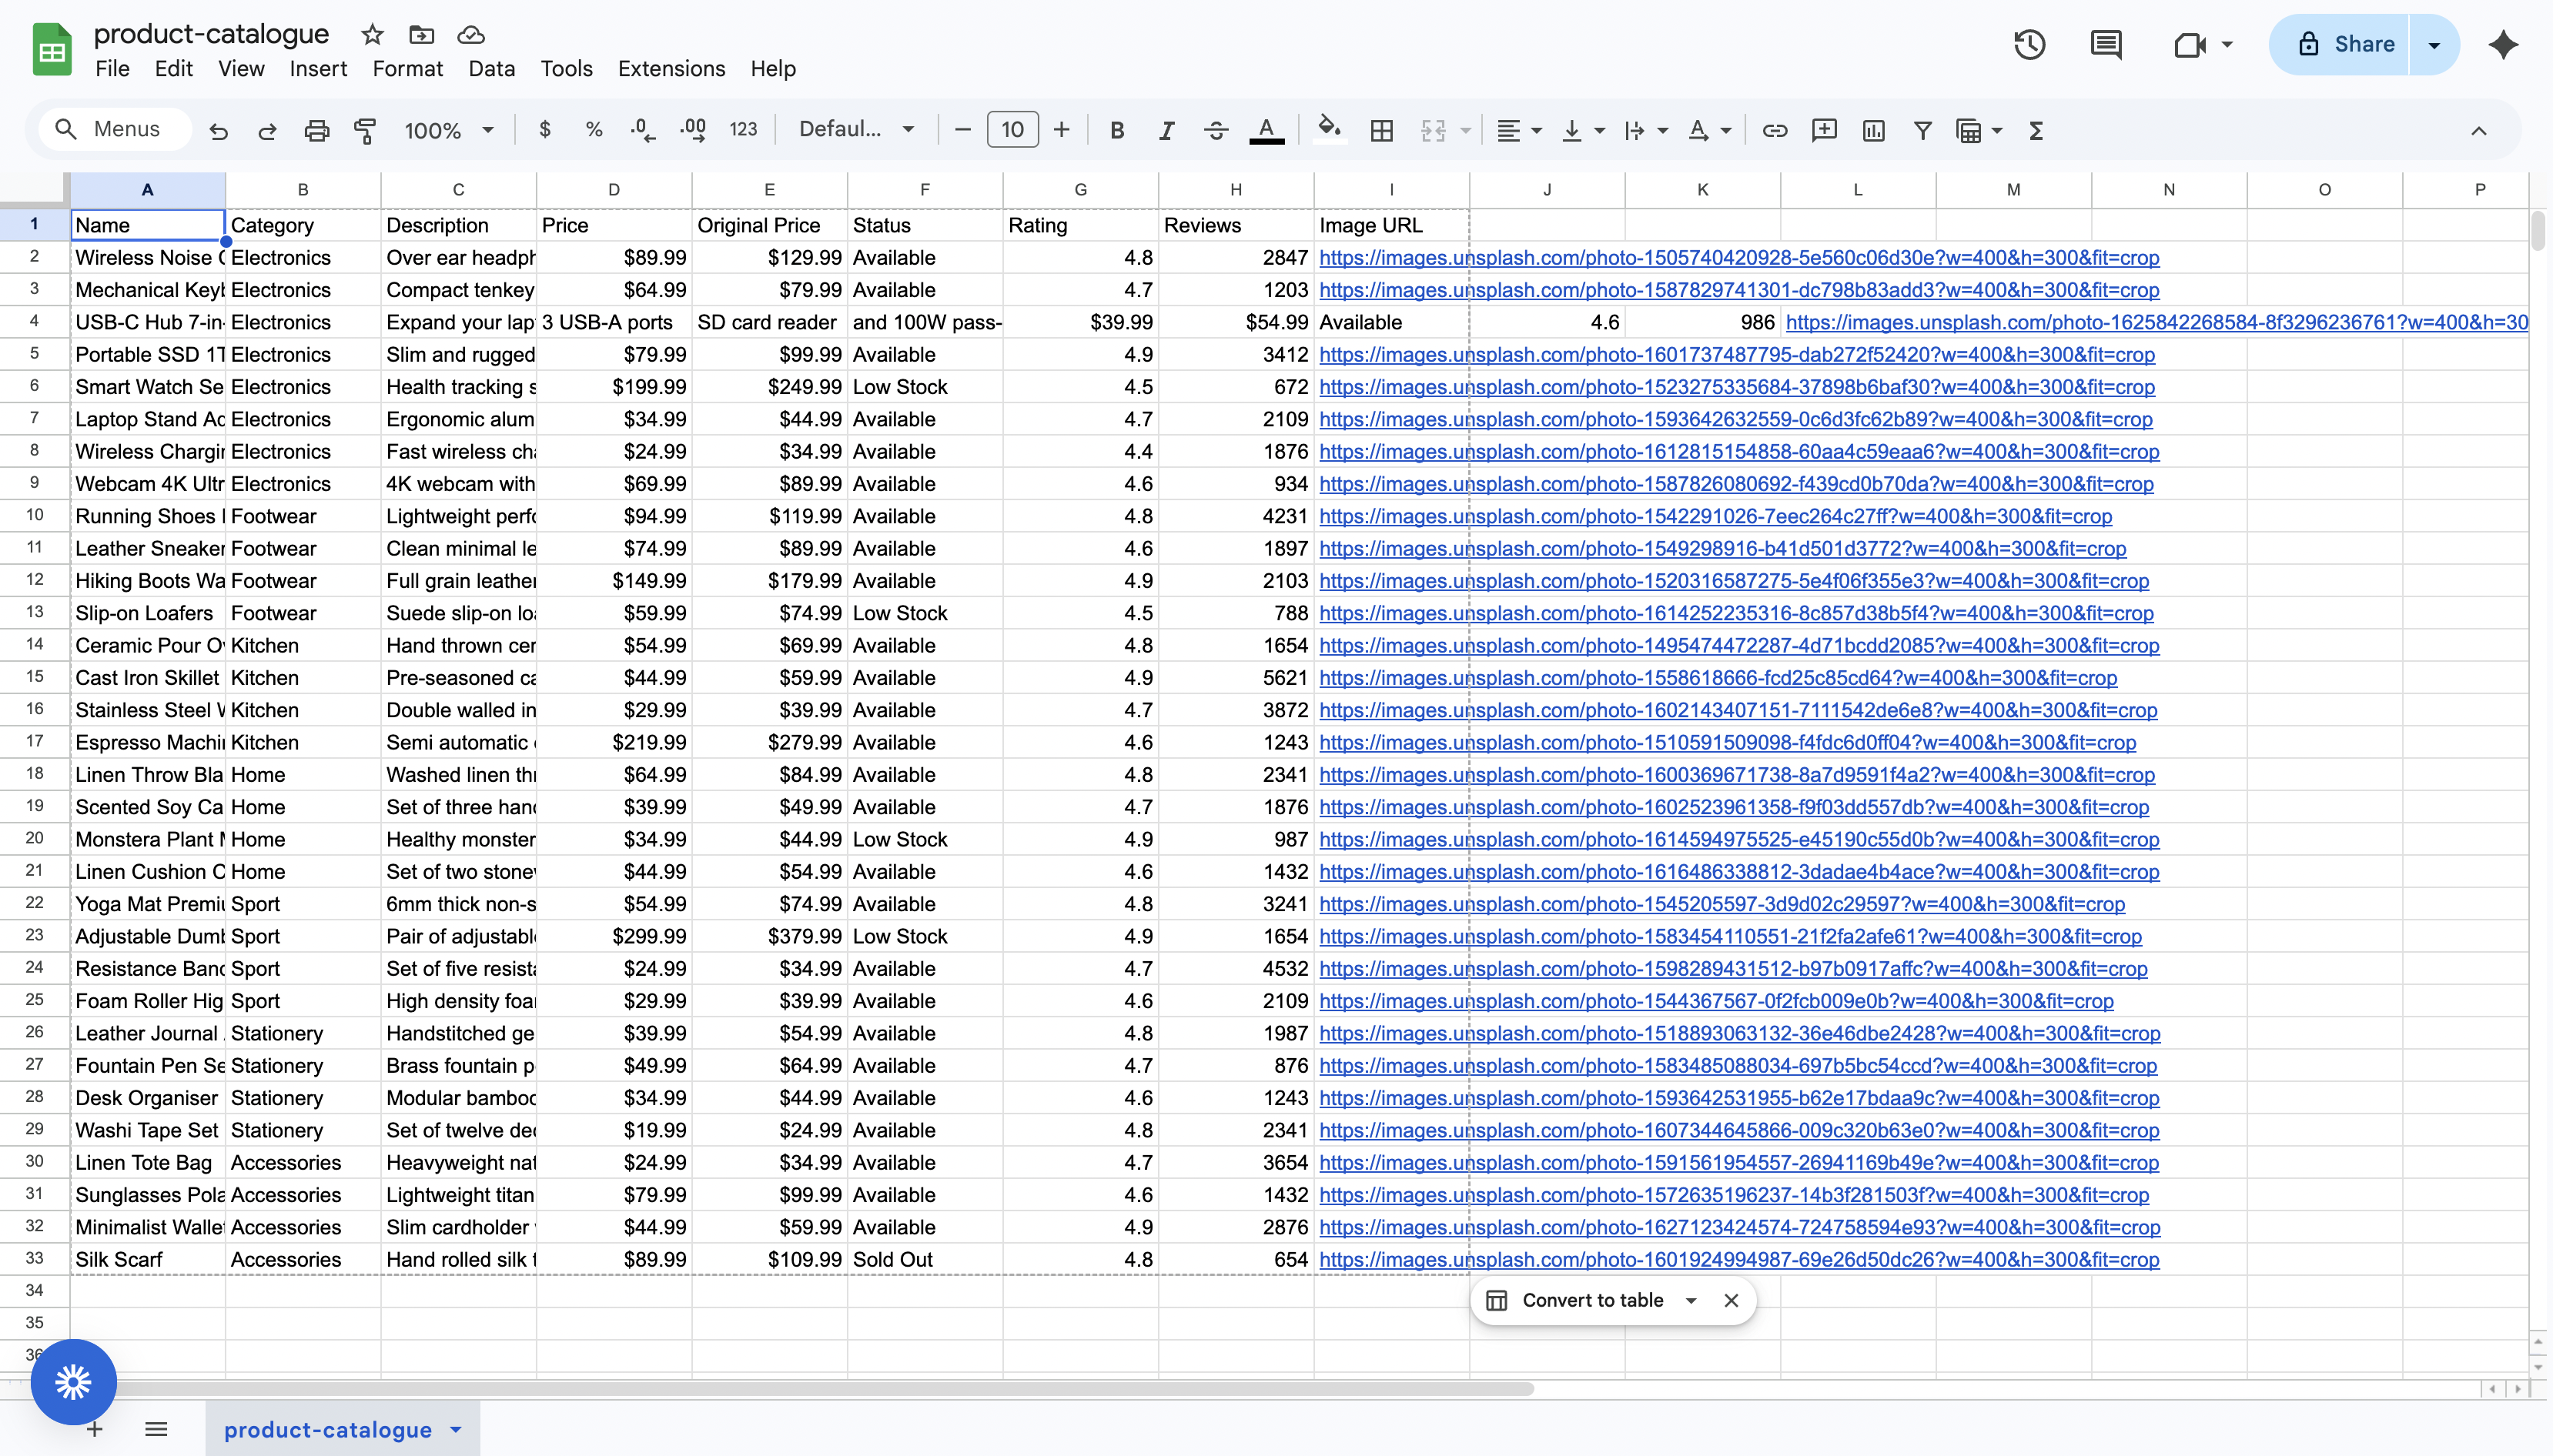Viewport: 2553px width, 1456px height.
Task: Click the Convert to table button
Action: 1591,1300
